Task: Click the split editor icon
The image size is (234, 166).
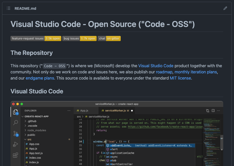Action: [x=213, y=111]
